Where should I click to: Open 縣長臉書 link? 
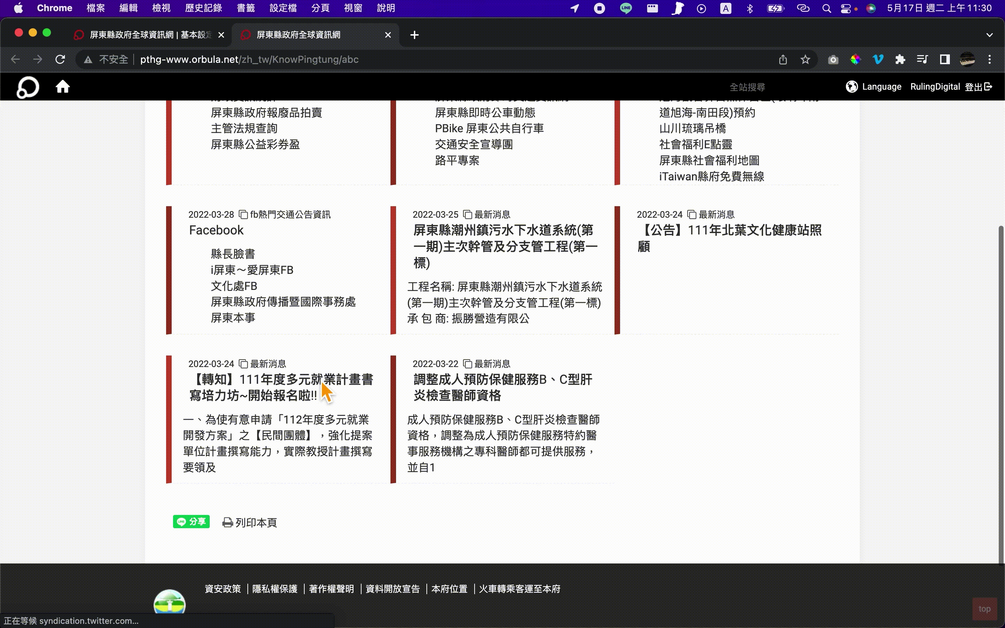(x=232, y=254)
